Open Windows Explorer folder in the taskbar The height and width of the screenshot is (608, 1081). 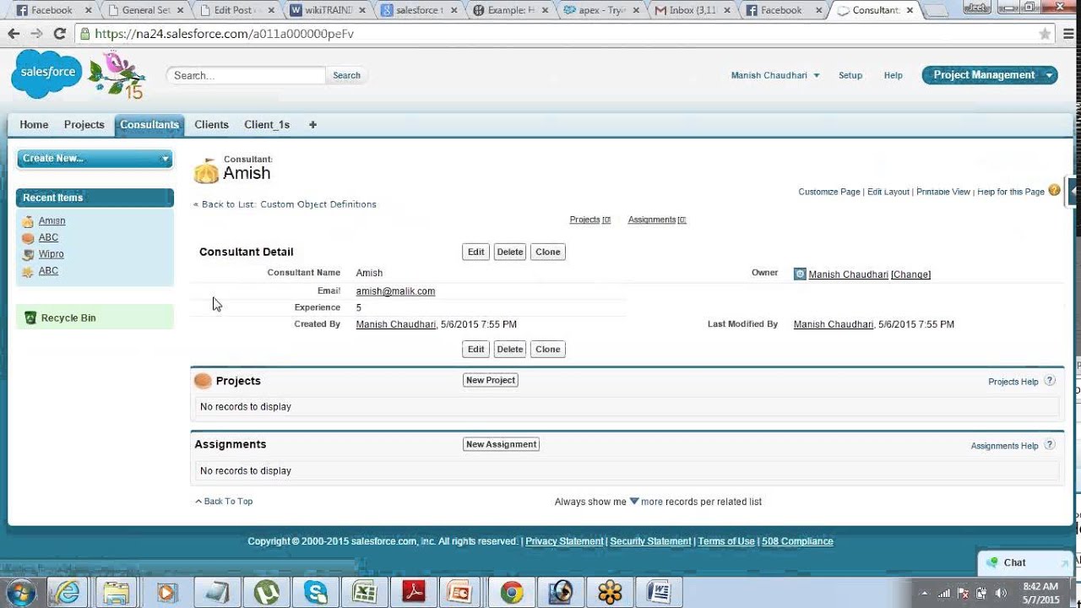click(x=117, y=592)
